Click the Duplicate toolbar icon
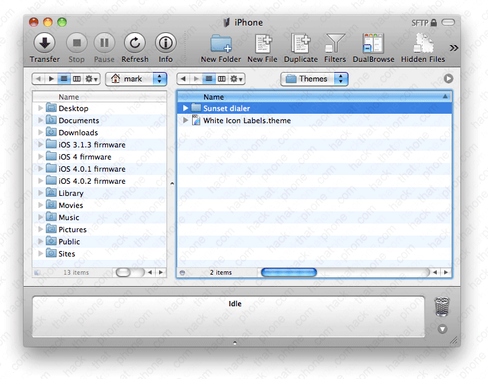Viewport: 488px width, 379px height. (301, 44)
